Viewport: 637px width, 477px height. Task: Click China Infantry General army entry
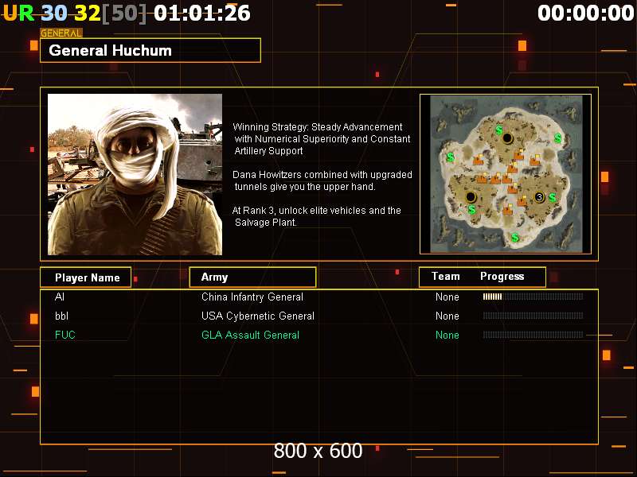pos(252,297)
